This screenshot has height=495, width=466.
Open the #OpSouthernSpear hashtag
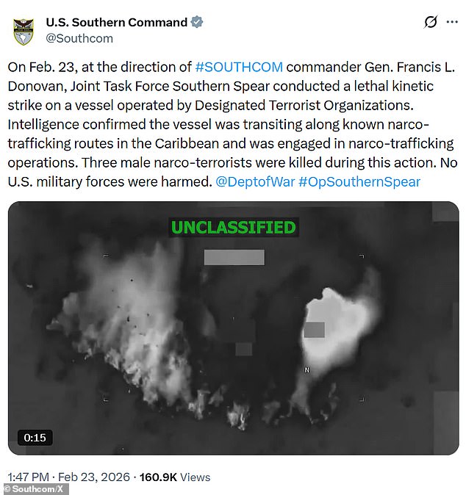coord(359,182)
